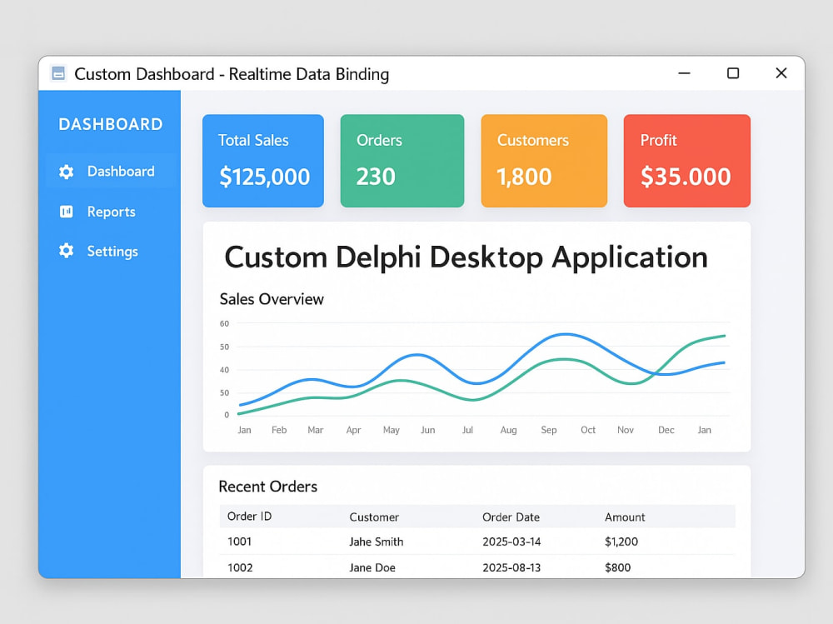Select the Customers card showing 1,800

click(544, 161)
